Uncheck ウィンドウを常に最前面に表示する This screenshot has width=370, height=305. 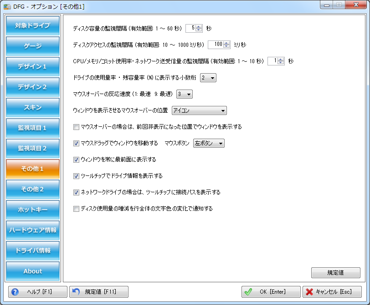(x=76, y=160)
